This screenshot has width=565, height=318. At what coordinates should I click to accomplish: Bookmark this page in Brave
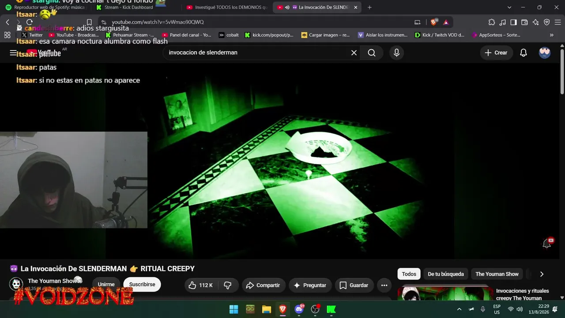coord(89,22)
